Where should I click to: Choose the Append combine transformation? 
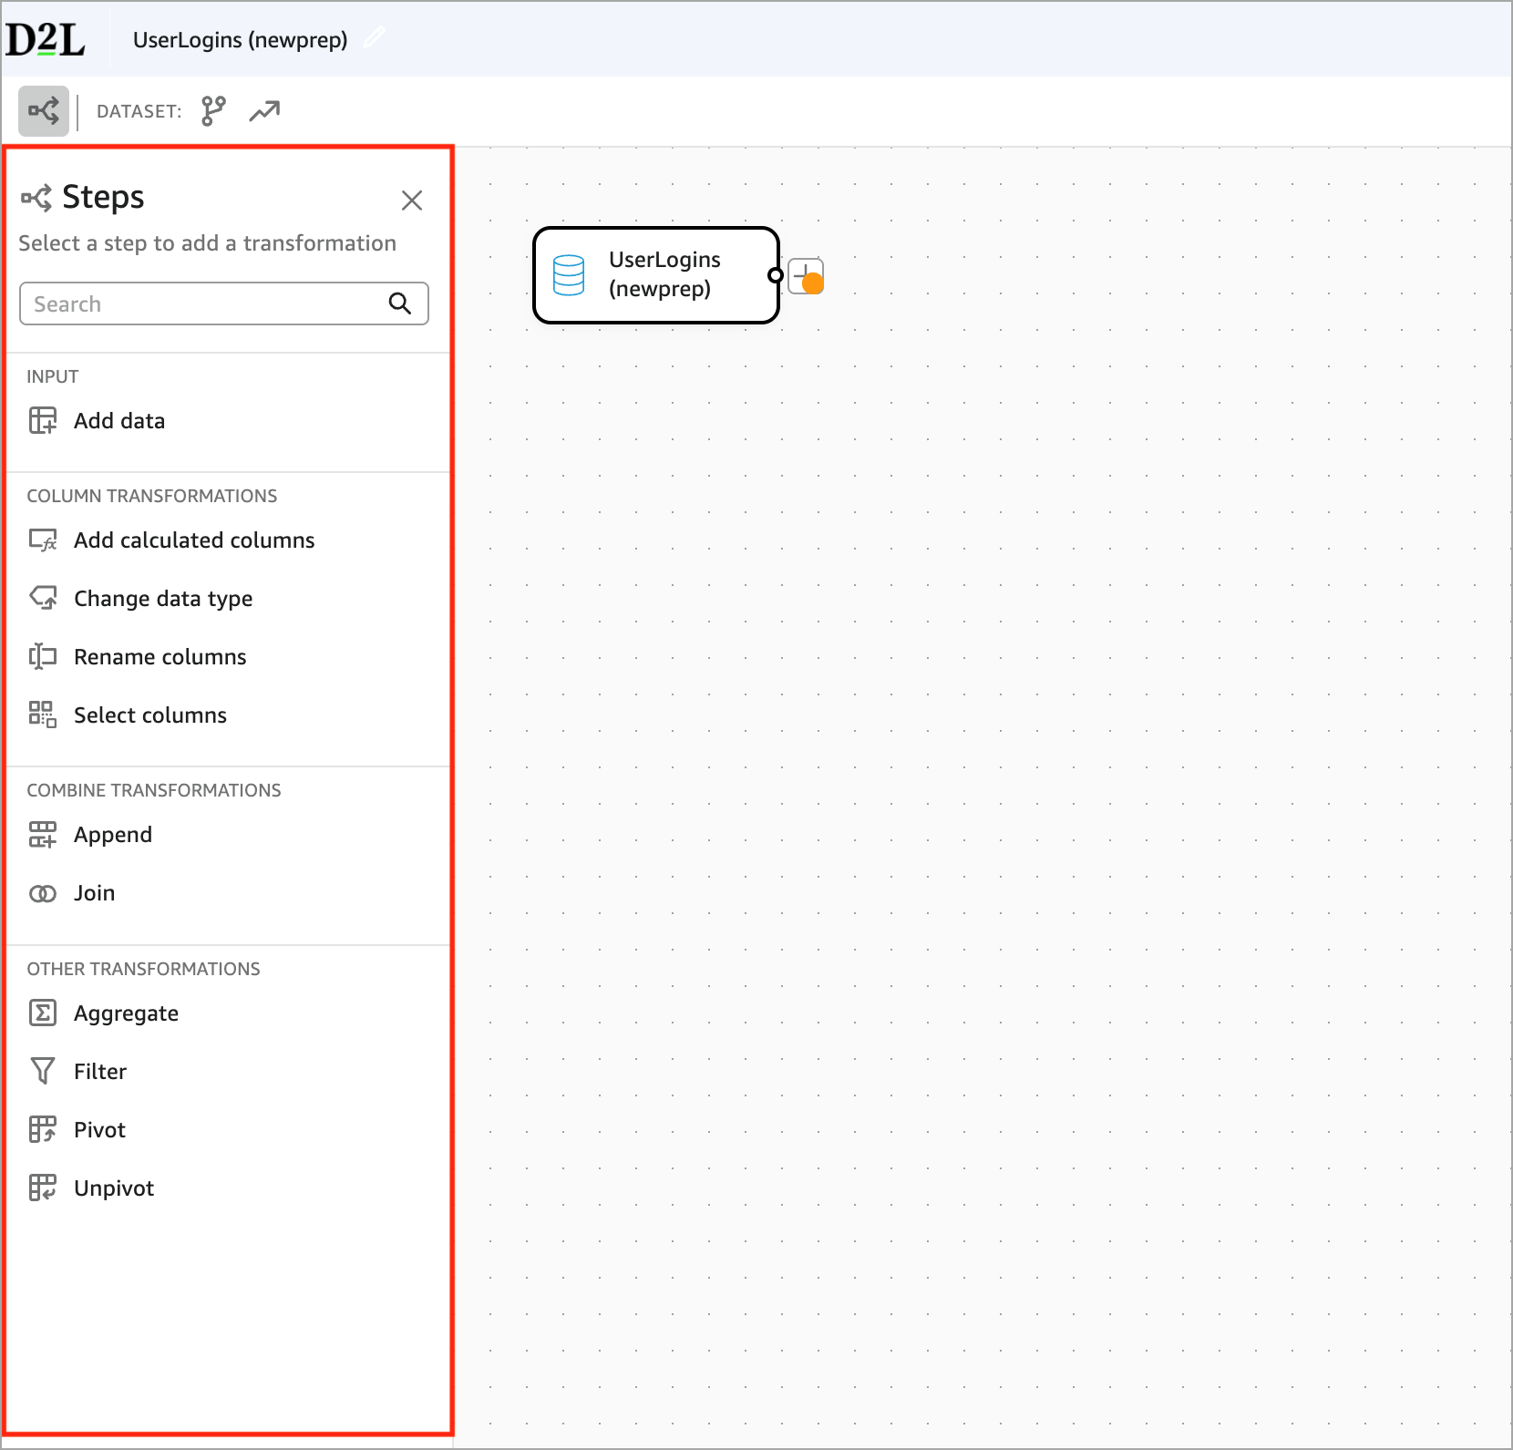click(113, 834)
